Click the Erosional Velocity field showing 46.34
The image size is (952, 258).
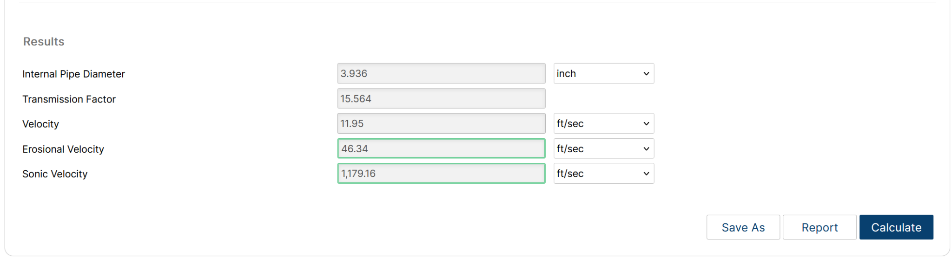tap(441, 149)
